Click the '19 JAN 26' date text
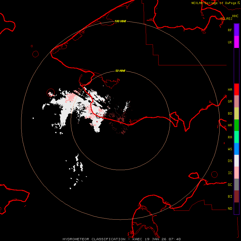Image resolution: width=241 pixels, height=241 pixels. point(156,239)
